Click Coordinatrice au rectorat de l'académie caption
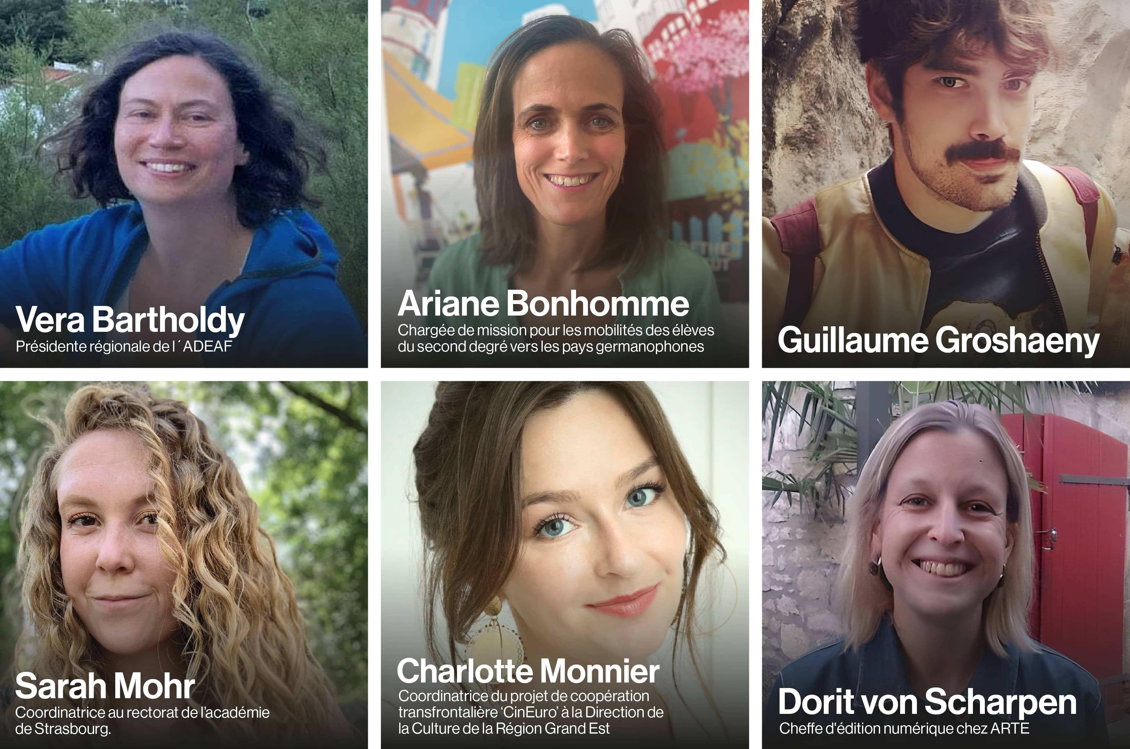 (x=142, y=720)
